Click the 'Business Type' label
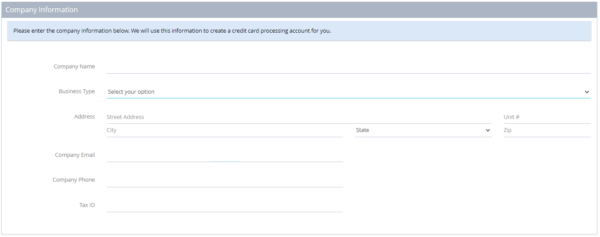This screenshot has width=600, height=237. click(77, 91)
